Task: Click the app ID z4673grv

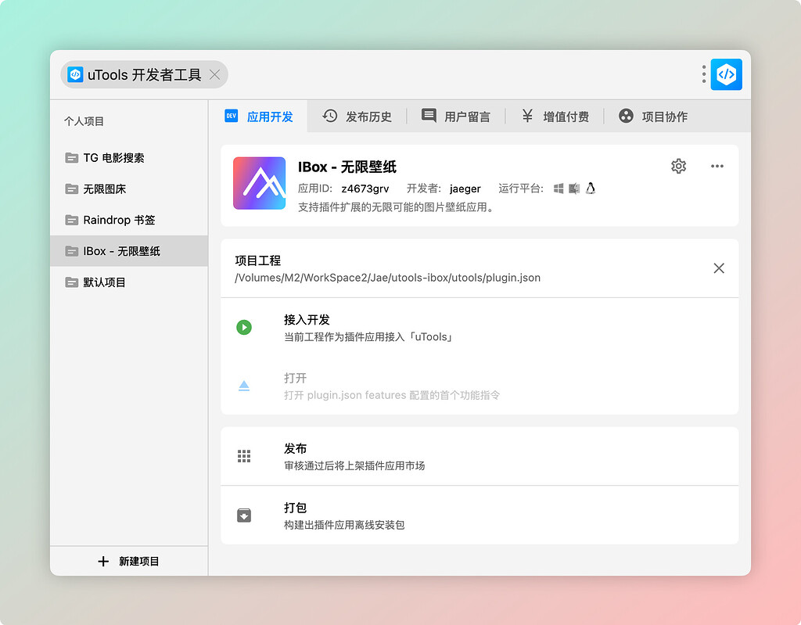Action: [365, 189]
